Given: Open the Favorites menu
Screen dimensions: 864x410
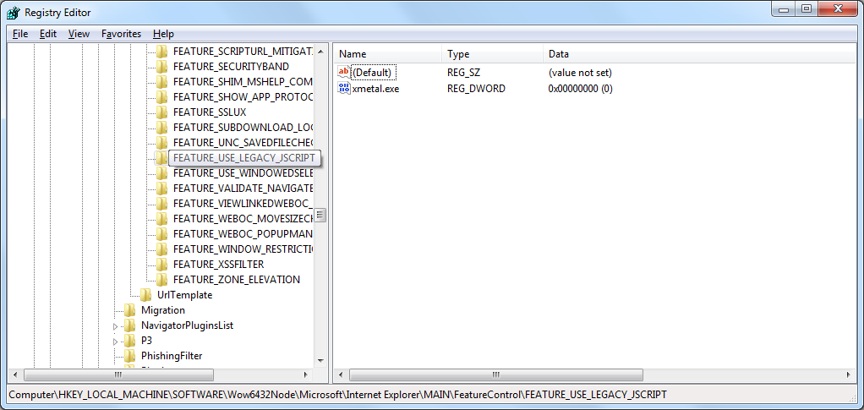Looking at the screenshot, I should (x=121, y=34).
